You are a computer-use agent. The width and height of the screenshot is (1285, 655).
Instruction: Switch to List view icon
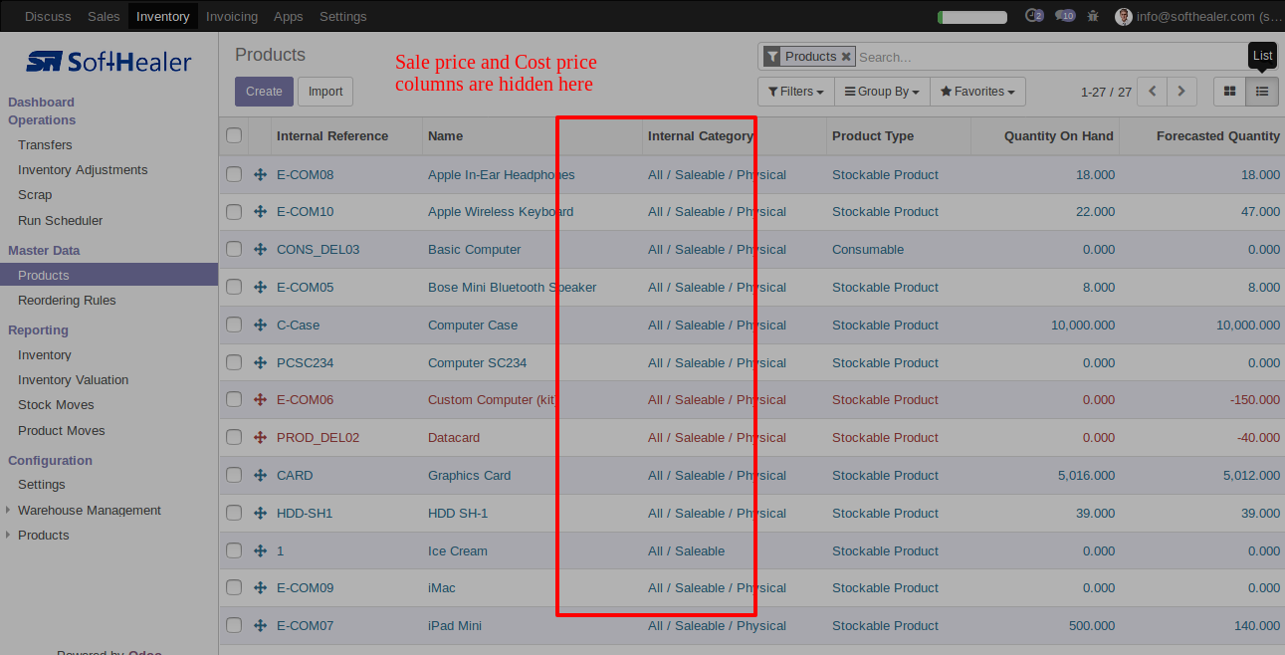[x=1262, y=92]
